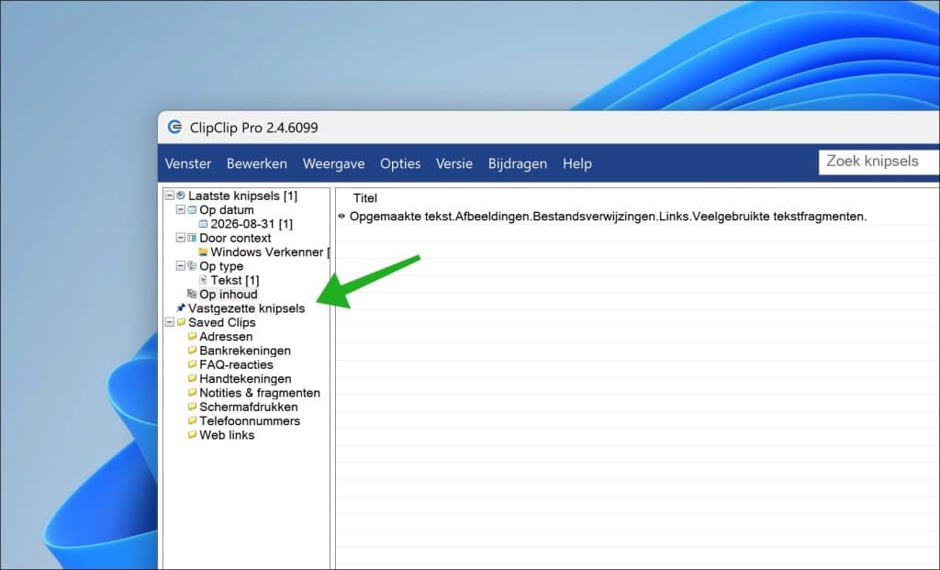Select the 2026-08-31 [1] date entry
Screen dimensions: 940x570
(x=252, y=224)
